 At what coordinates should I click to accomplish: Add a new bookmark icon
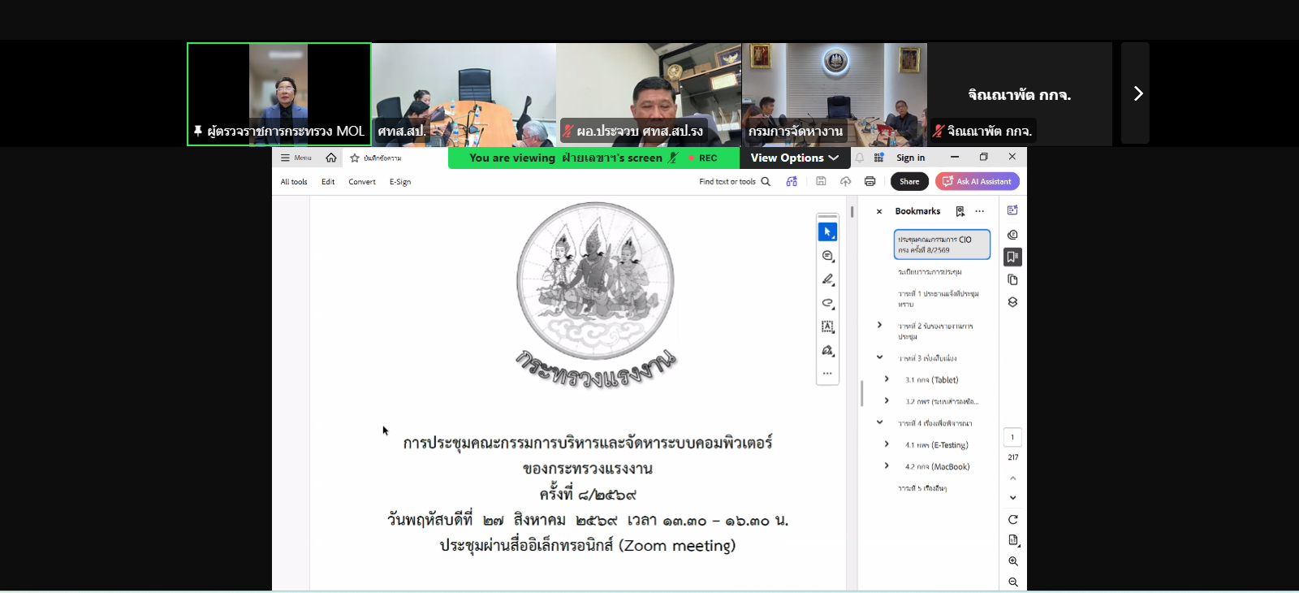coord(960,211)
